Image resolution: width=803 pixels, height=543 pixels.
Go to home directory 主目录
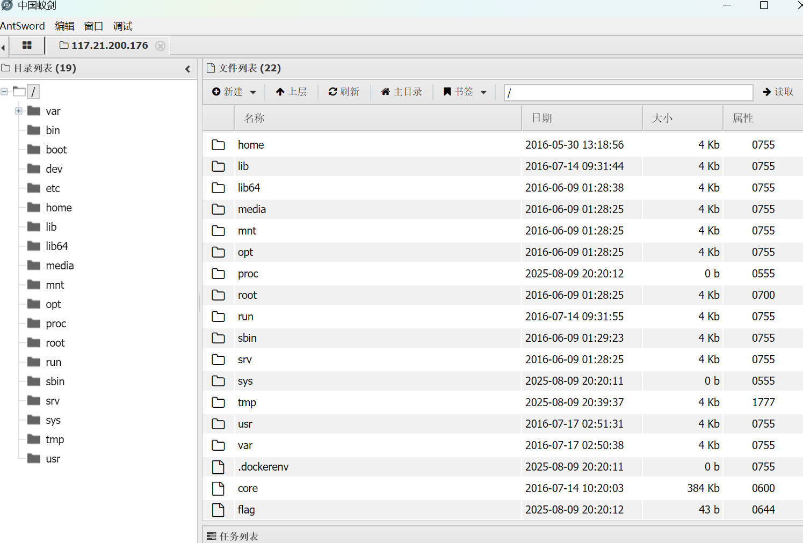[402, 92]
